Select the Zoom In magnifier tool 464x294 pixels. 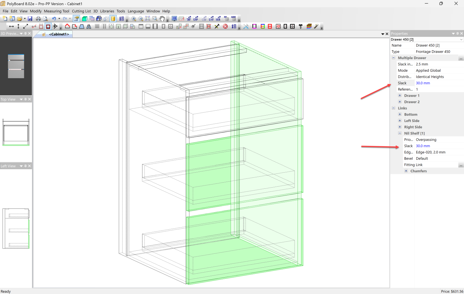pos(134,19)
